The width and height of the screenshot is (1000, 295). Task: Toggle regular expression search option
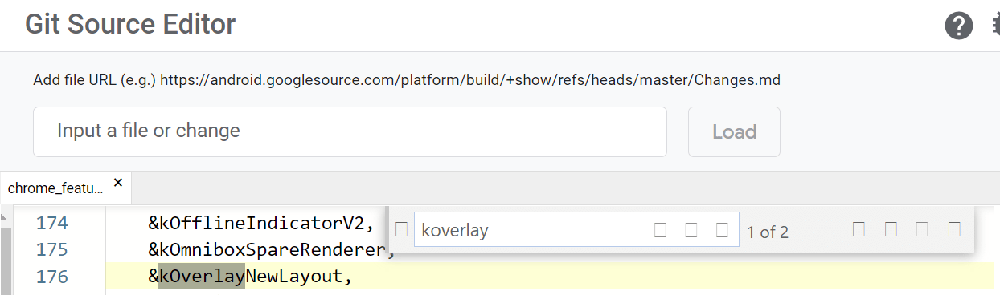click(x=722, y=231)
